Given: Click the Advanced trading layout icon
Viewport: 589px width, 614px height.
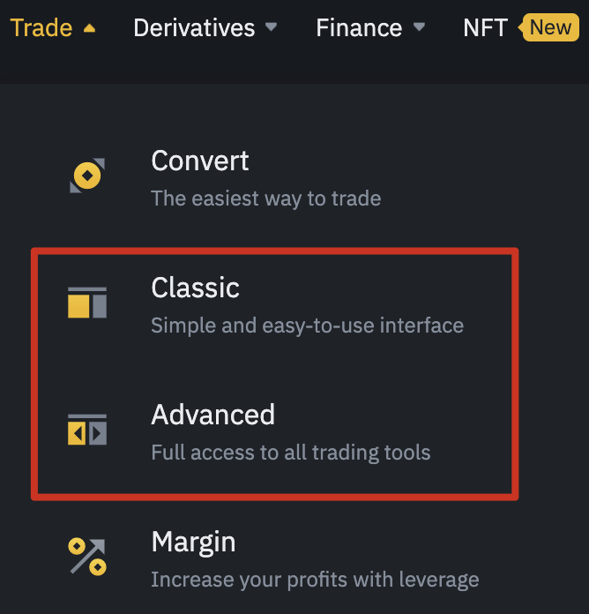Looking at the screenshot, I should coord(87,430).
